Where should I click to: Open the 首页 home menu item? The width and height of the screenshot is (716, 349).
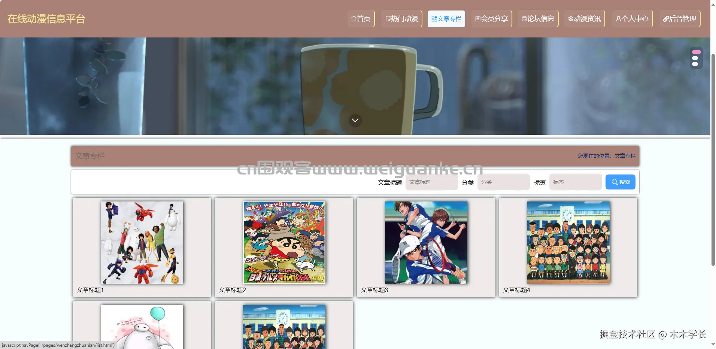pos(361,19)
